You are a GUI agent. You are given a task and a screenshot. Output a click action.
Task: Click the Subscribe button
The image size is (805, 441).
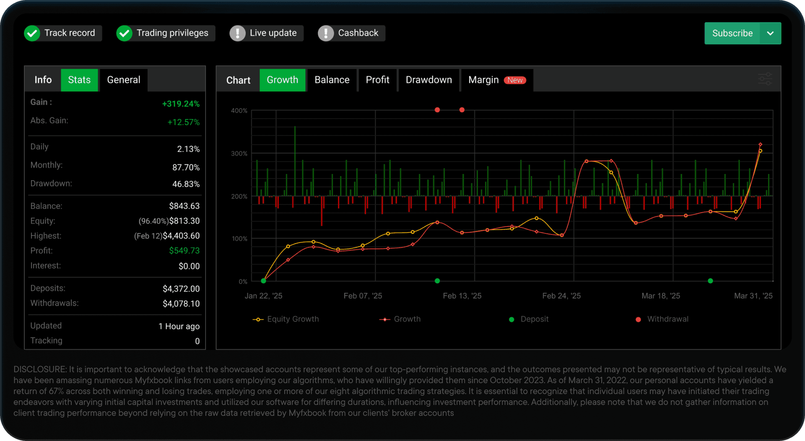pyautogui.click(x=732, y=33)
